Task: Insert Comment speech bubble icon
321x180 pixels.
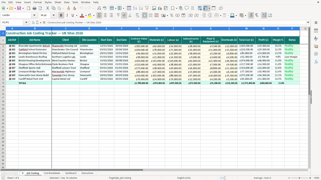Action: click(x=187, y=8)
